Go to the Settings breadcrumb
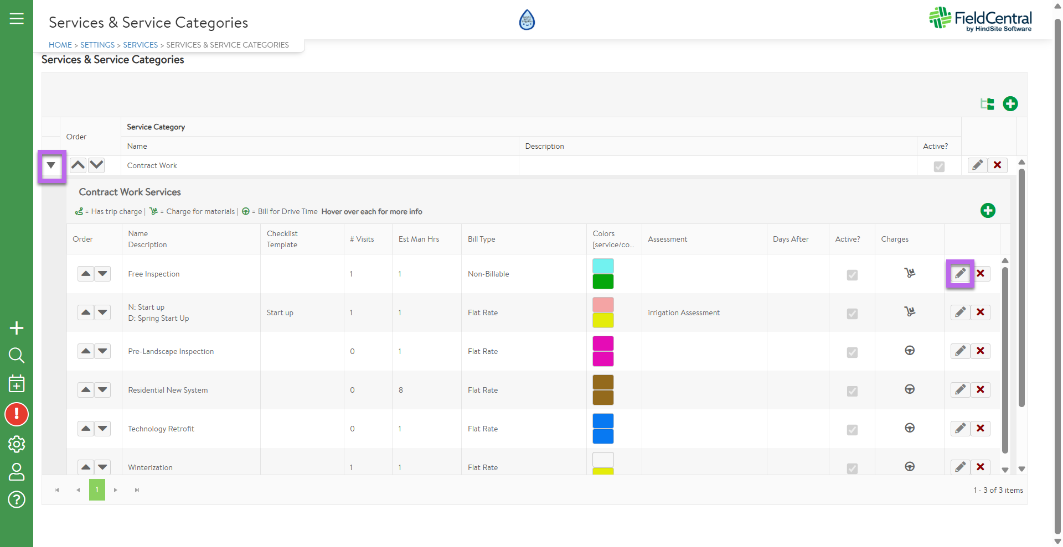The image size is (1063, 547). point(97,45)
